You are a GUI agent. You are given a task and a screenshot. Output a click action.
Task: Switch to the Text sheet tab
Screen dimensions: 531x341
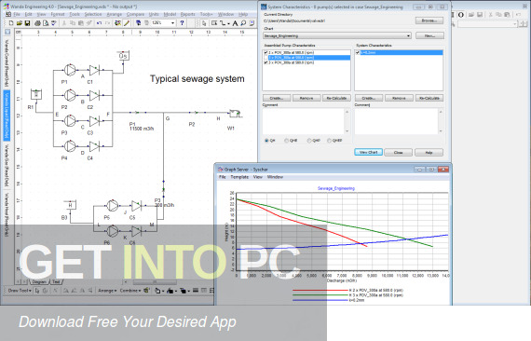pos(56,281)
